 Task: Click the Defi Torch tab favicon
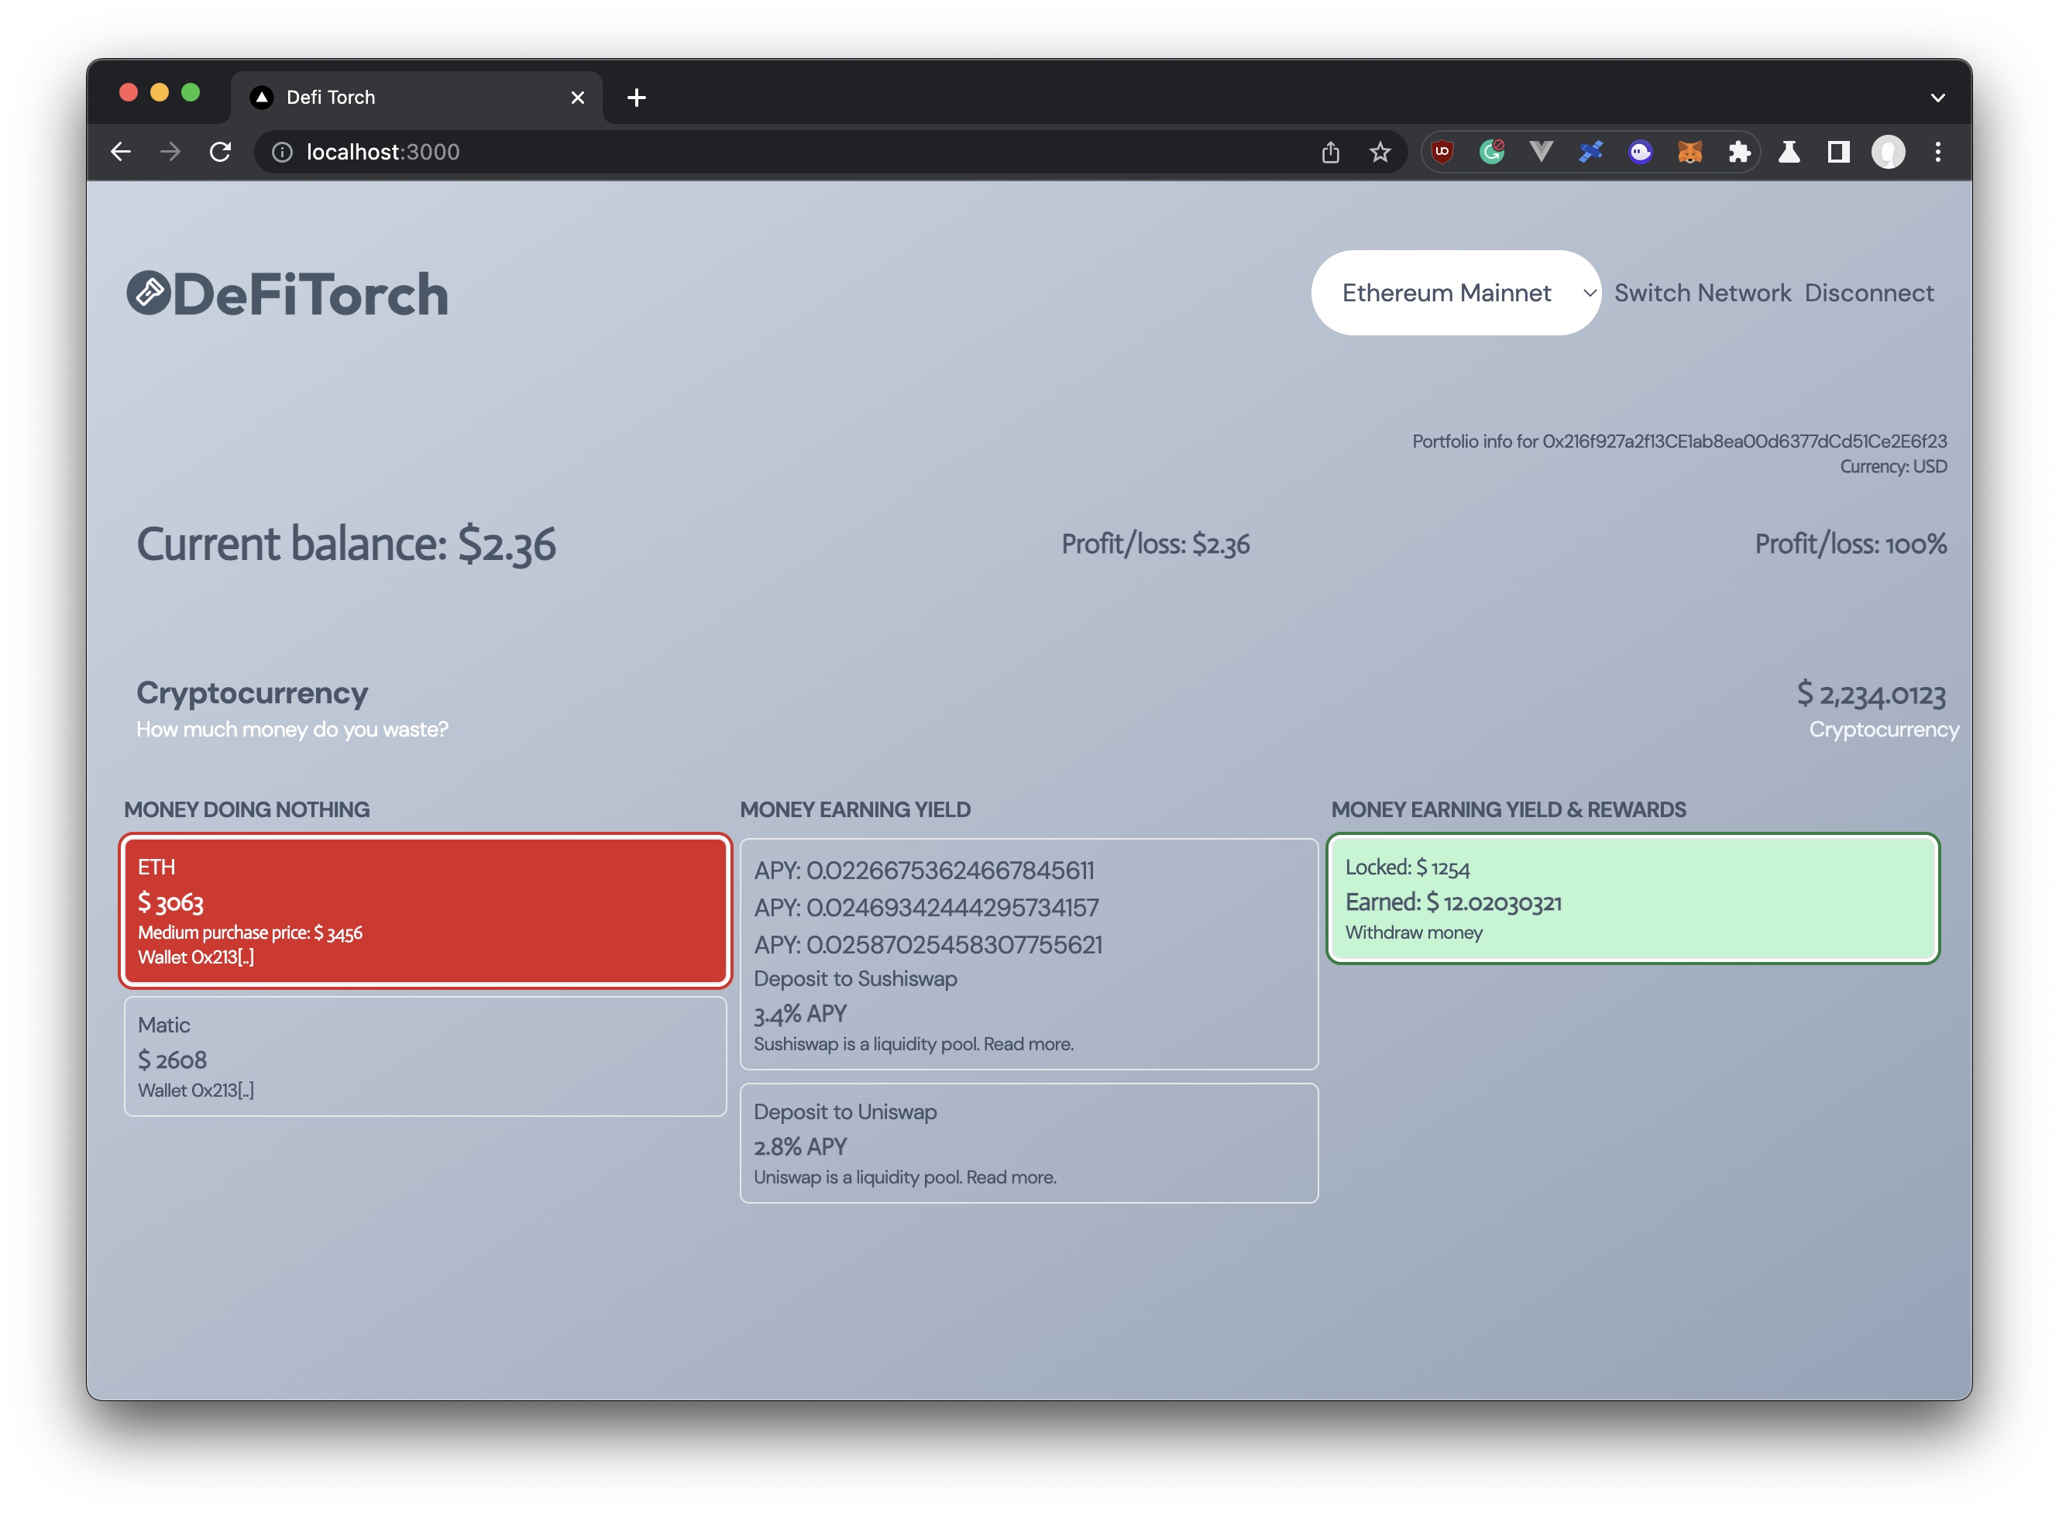263,98
